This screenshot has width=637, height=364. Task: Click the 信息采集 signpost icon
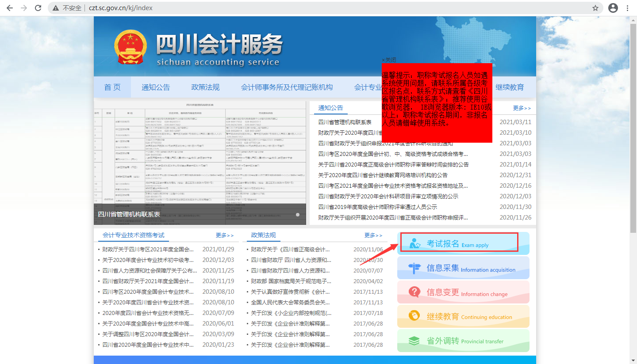(414, 268)
